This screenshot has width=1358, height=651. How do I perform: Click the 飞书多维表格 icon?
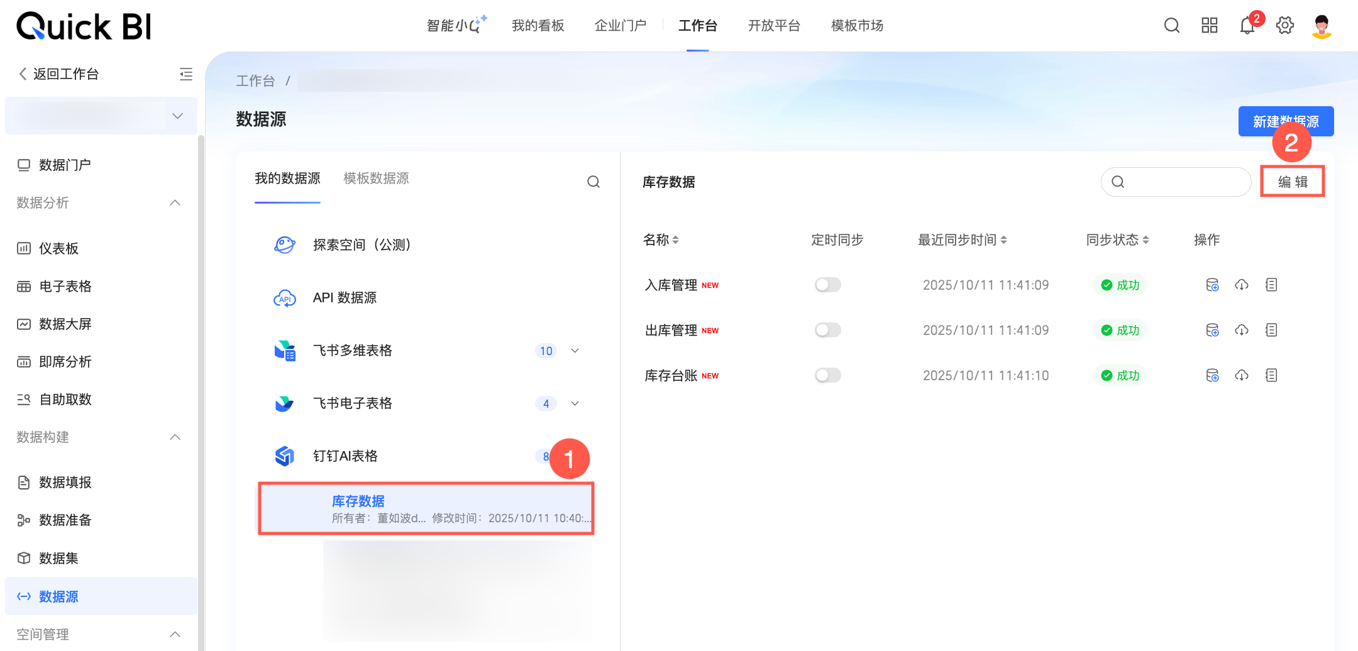pyautogui.click(x=285, y=351)
